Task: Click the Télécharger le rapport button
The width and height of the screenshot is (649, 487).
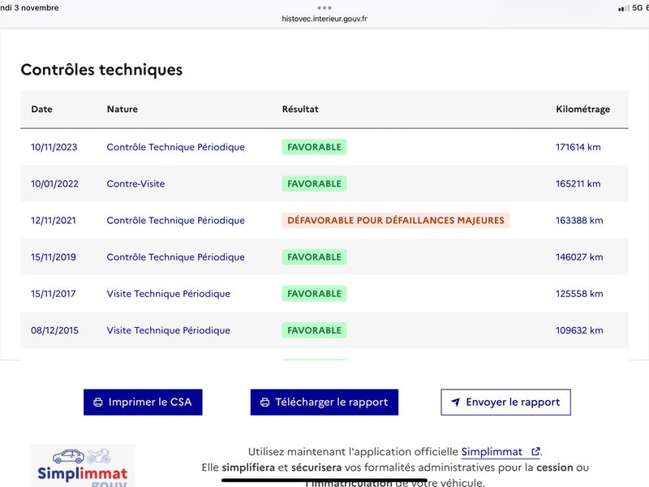Action: pos(324,402)
